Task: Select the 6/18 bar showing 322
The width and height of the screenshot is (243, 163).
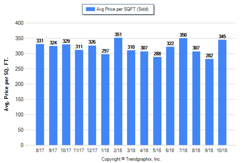Action: click(170, 96)
